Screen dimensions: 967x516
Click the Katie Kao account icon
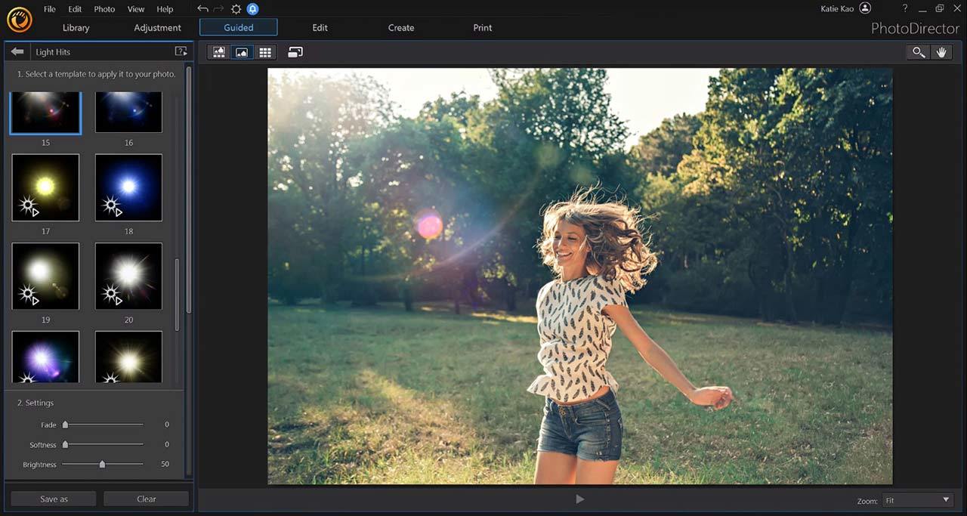tap(865, 8)
